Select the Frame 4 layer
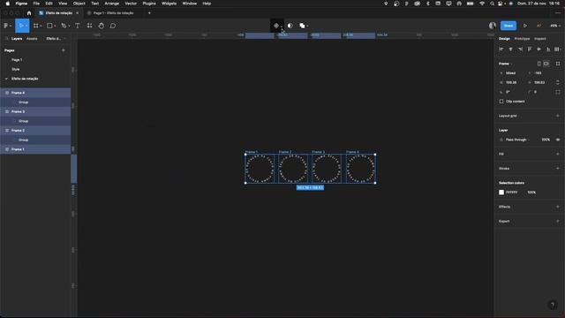 [x=35, y=93]
